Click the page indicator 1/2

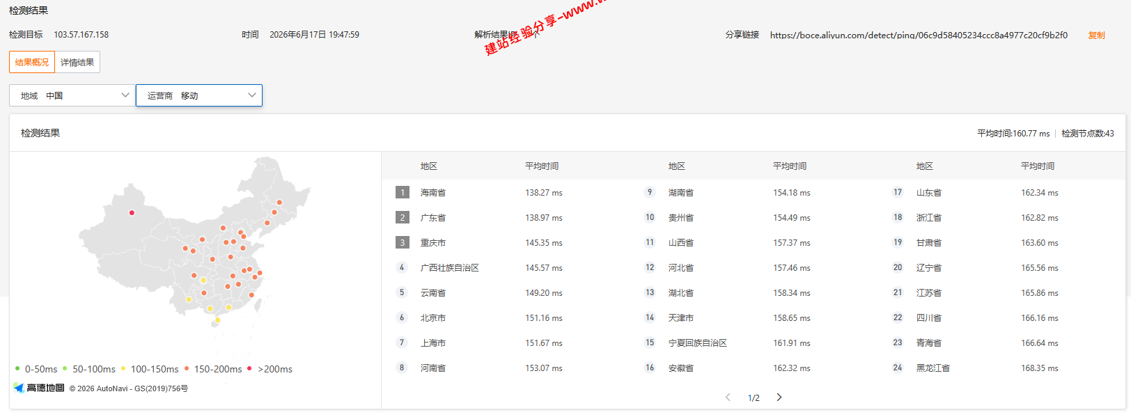[754, 398]
